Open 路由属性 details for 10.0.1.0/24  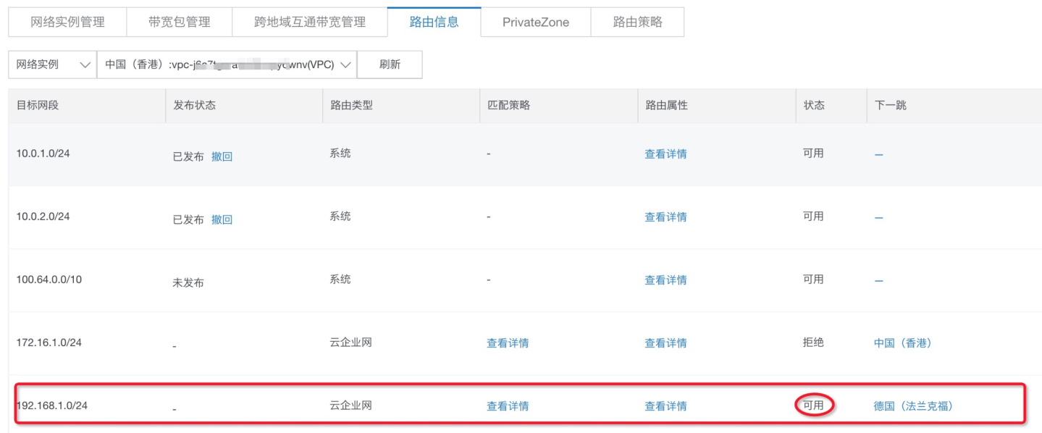[665, 154]
